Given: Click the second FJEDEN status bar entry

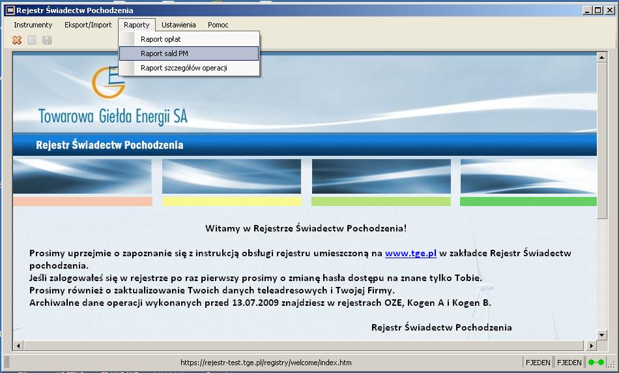Looking at the screenshot, I should [x=569, y=363].
